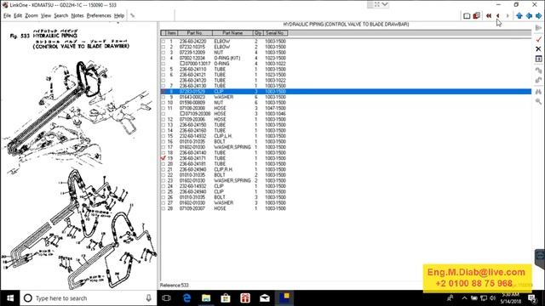Click the magnifier icon in side toolbar
The height and width of the screenshot is (306, 545).
(538, 101)
